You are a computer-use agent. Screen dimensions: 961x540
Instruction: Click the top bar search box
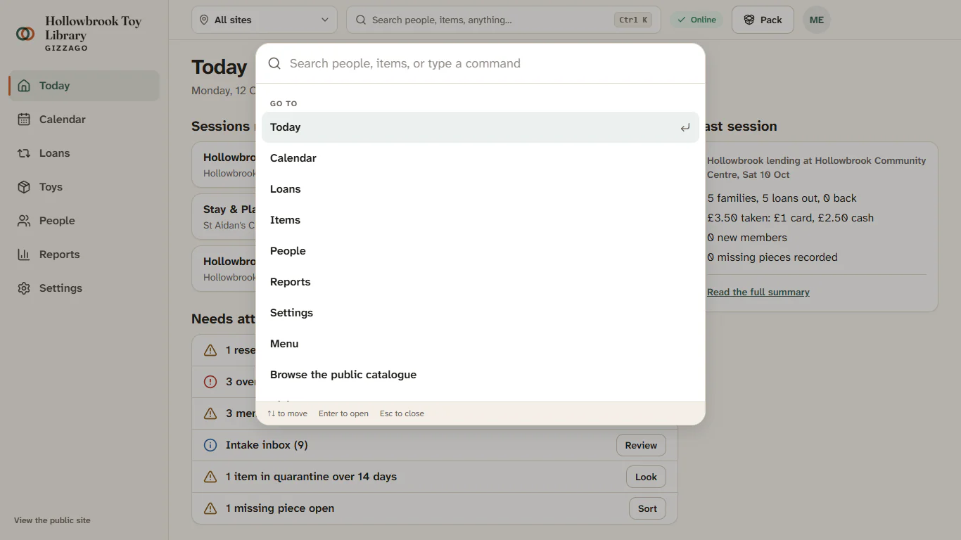pos(504,20)
